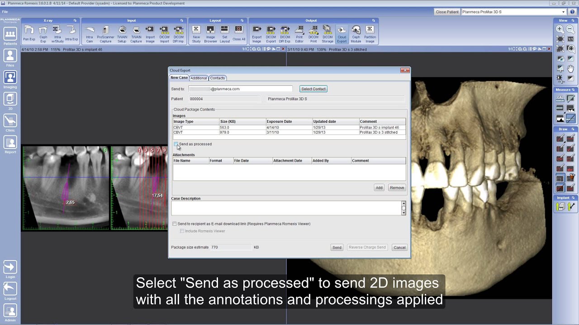Click the Send button

(337, 247)
